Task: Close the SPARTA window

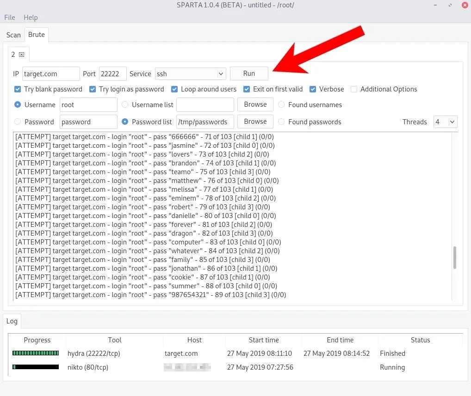Action: click(x=465, y=5)
